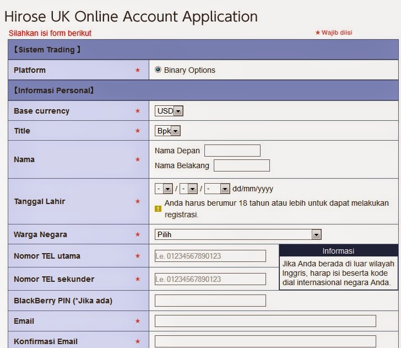Click the Informasi Personal section header
This screenshot has width=401, height=348.
(203, 90)
